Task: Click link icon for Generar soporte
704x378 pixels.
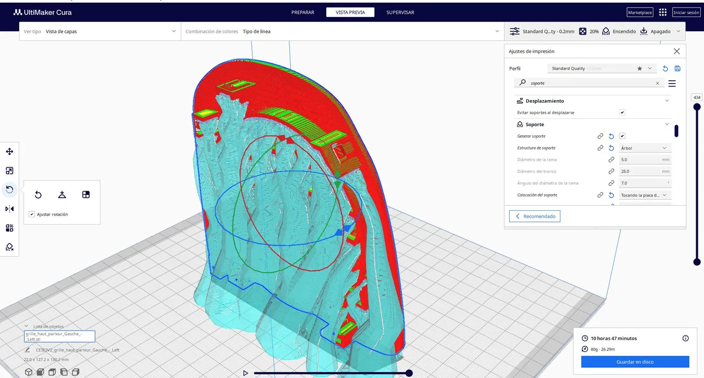Action: tap(601, 136)
